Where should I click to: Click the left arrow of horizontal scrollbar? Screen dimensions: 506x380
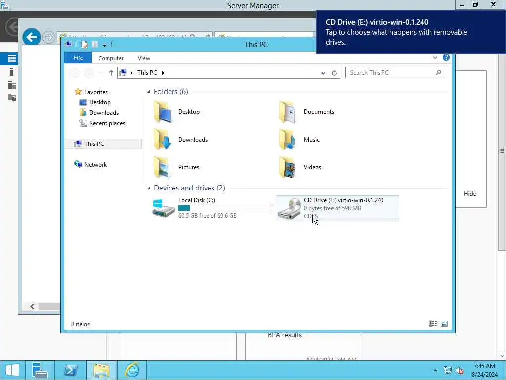(32, 306)
